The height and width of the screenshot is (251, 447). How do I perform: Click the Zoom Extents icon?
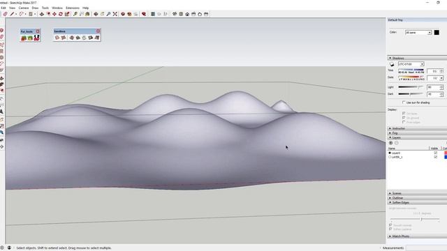pos(115,14)
